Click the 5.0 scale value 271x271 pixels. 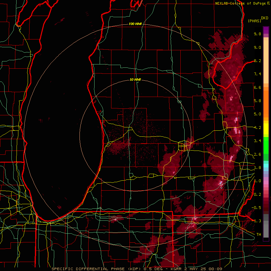(257, 114)
